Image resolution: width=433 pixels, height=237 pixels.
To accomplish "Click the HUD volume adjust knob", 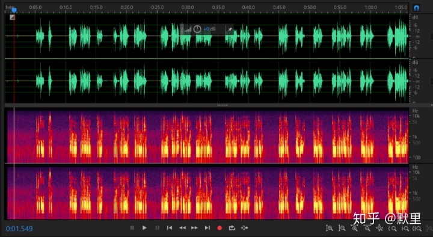I will tap(197, 29).
